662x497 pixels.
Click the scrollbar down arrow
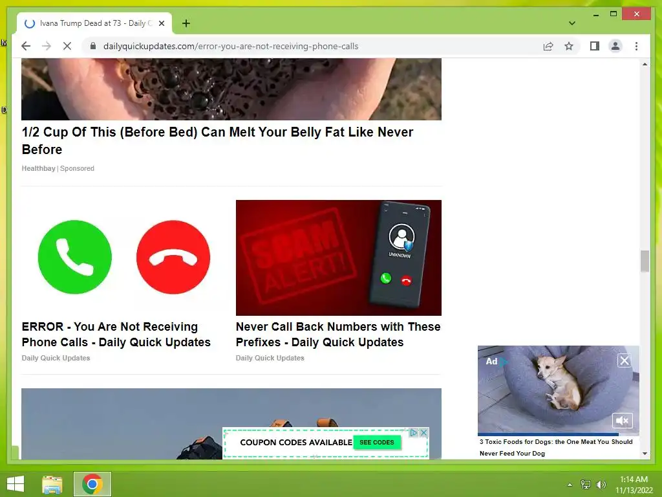(645, 454)
